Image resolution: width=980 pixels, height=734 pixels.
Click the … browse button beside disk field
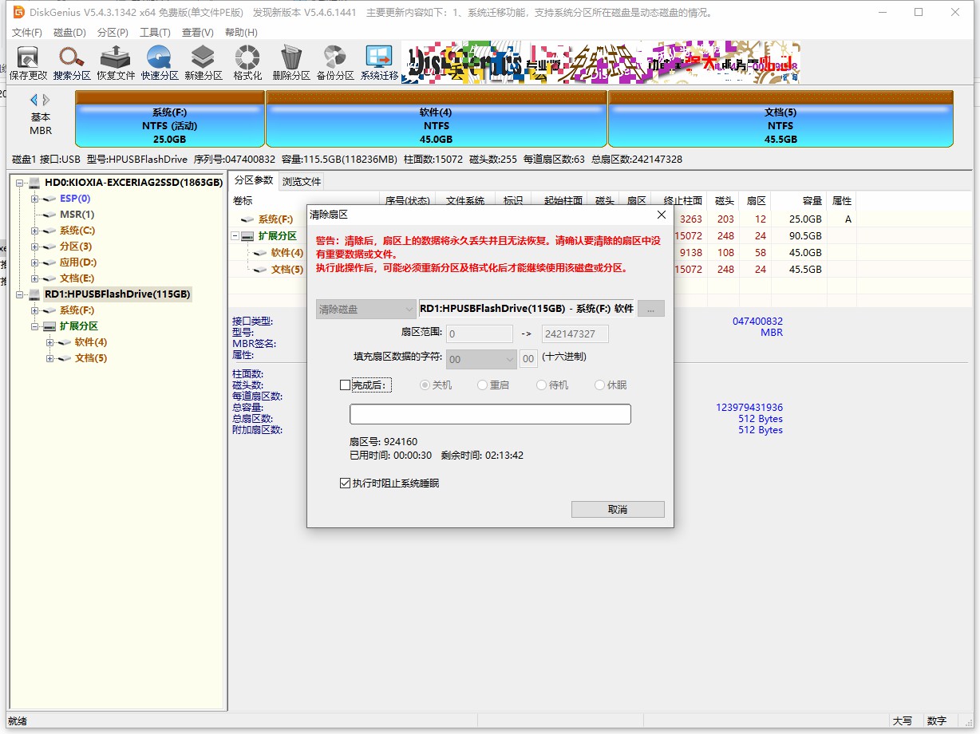click(650, 309)
